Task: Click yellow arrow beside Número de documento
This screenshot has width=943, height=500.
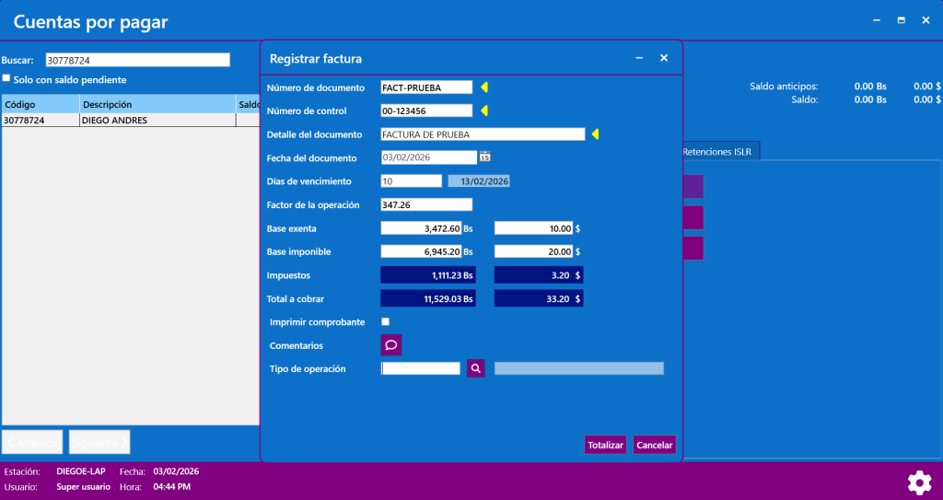Action: pyautogui.click(x=483, y=87)
